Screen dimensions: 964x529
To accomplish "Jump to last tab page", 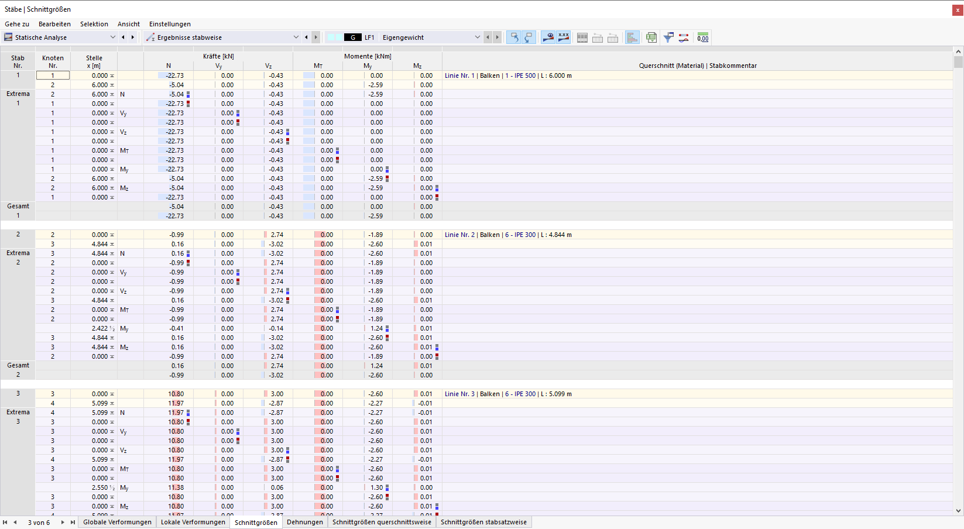I will click(73, 522).
